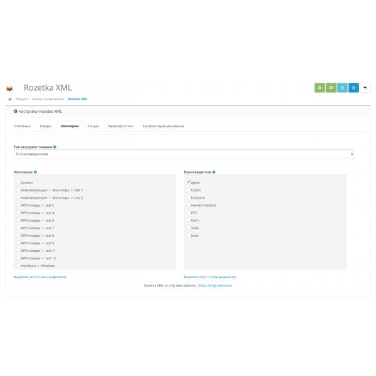Click the colorful logo beside Rozetka XML title
376x376 pixels.
coord(9,88)
